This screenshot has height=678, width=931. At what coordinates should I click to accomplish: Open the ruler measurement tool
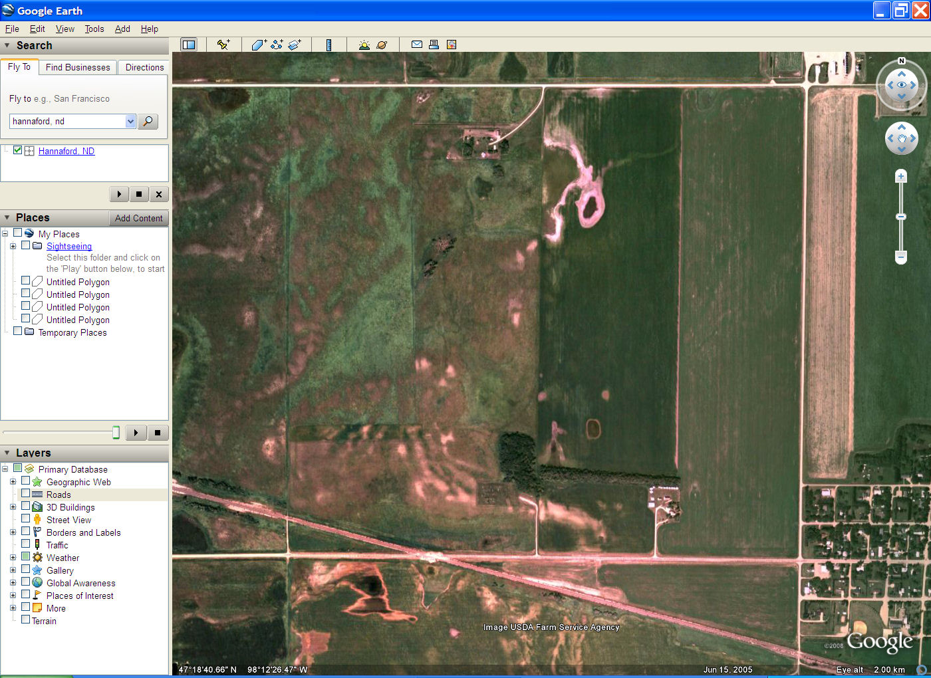coord(329,45)
